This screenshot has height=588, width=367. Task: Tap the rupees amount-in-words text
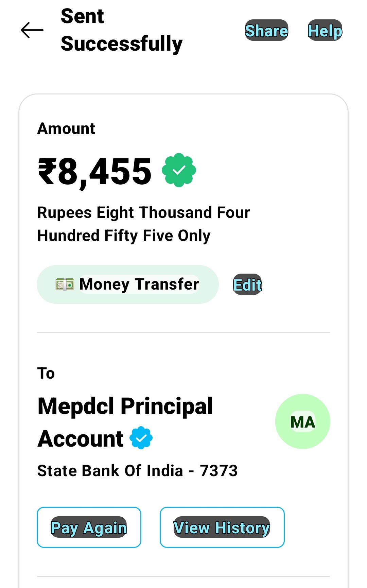point(143,224)
